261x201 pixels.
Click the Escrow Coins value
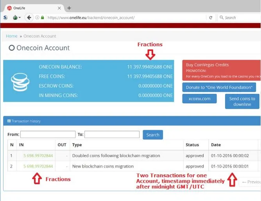pos(156,86)
